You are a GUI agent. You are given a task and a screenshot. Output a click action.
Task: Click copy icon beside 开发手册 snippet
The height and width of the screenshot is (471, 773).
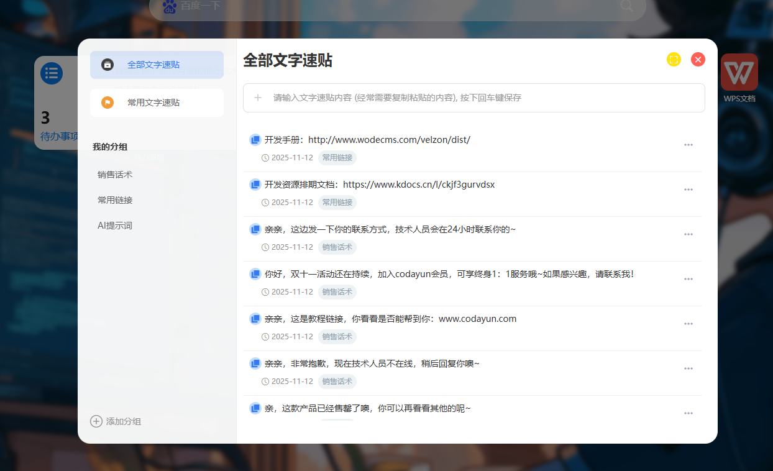pyautogui.click(x=255, y=140)
